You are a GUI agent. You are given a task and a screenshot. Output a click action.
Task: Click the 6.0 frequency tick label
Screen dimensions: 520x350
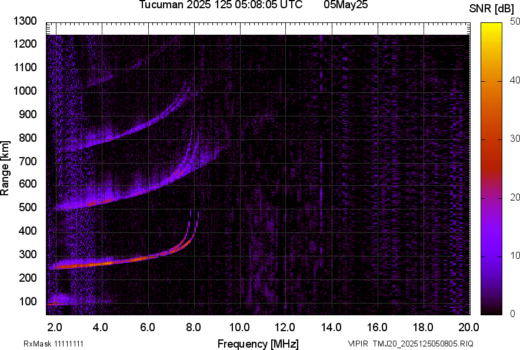(x=147, y=328)
